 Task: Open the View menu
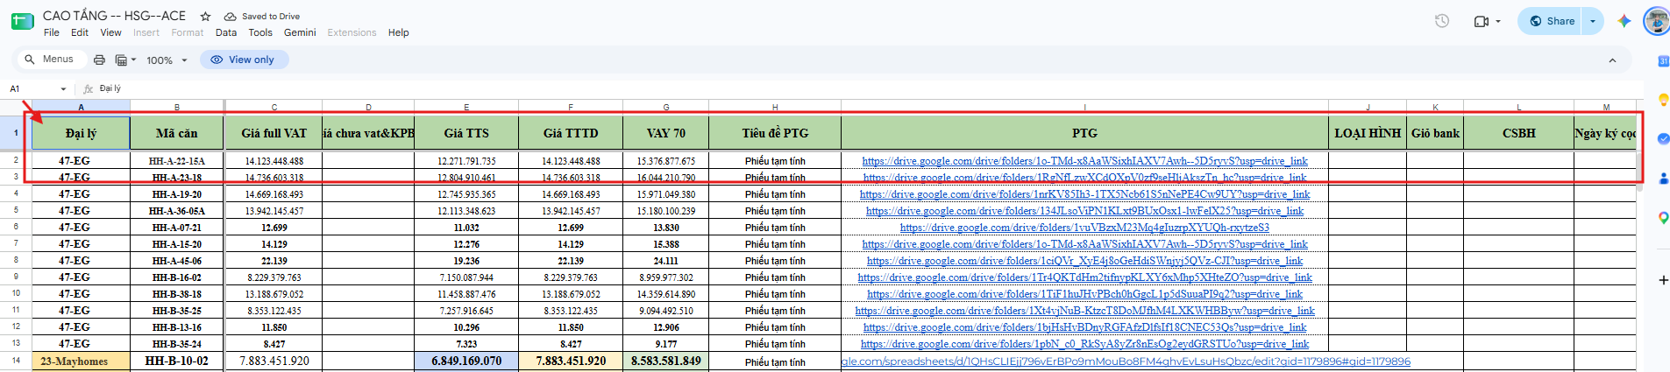tap(110, 32)
